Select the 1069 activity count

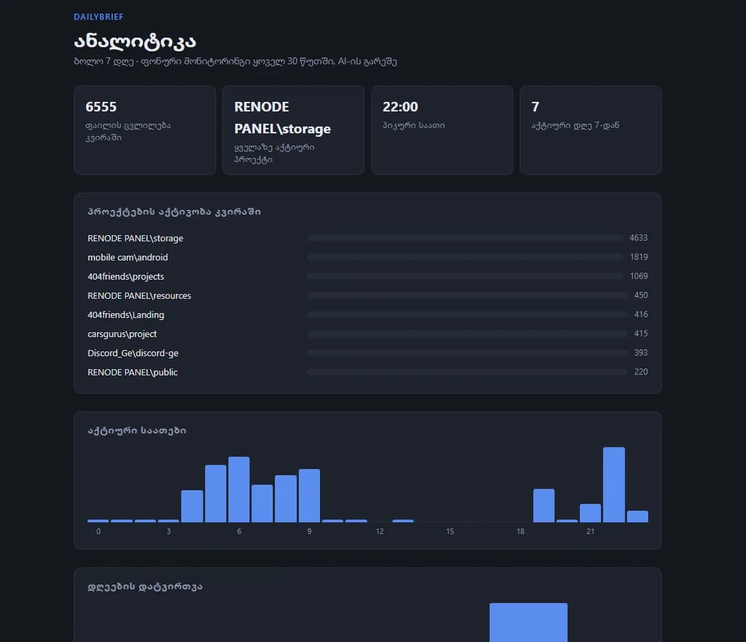pos(639,276)
